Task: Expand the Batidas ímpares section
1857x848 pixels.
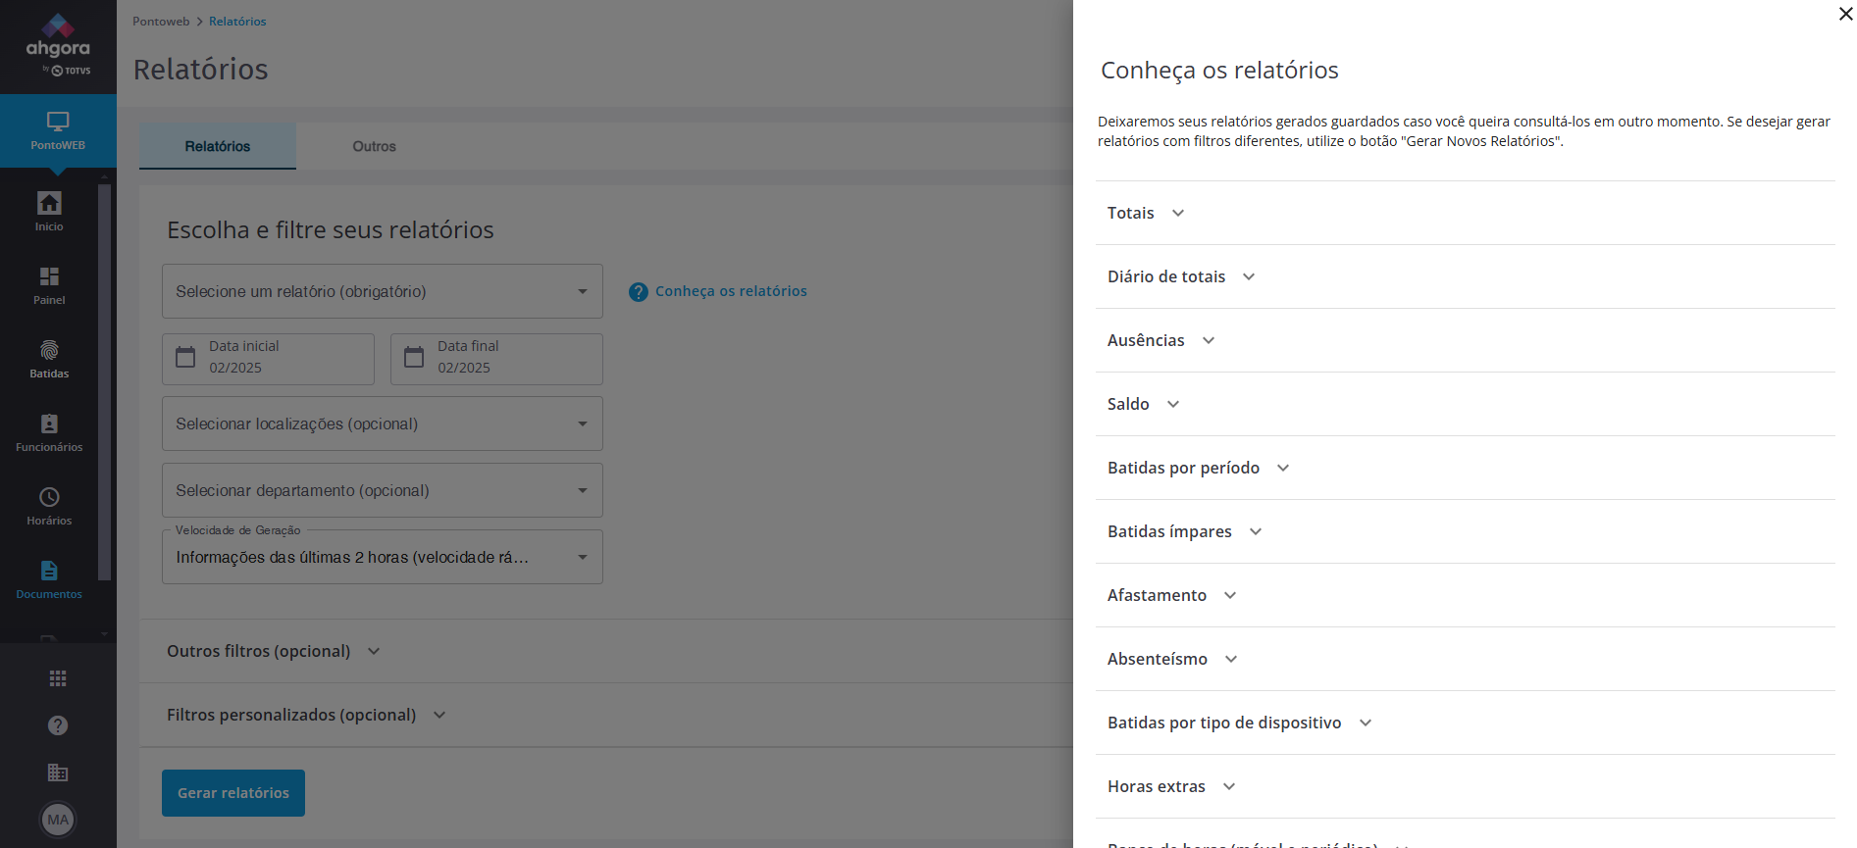Action: (1184, 531)
